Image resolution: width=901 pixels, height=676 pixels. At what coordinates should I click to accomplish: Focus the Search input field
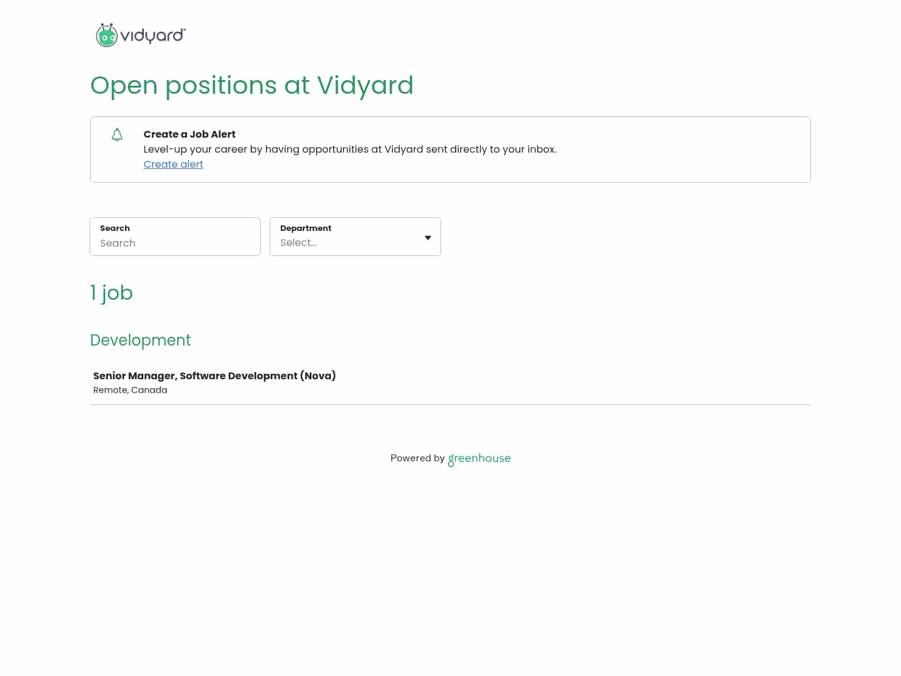click(x=175, y=243)
